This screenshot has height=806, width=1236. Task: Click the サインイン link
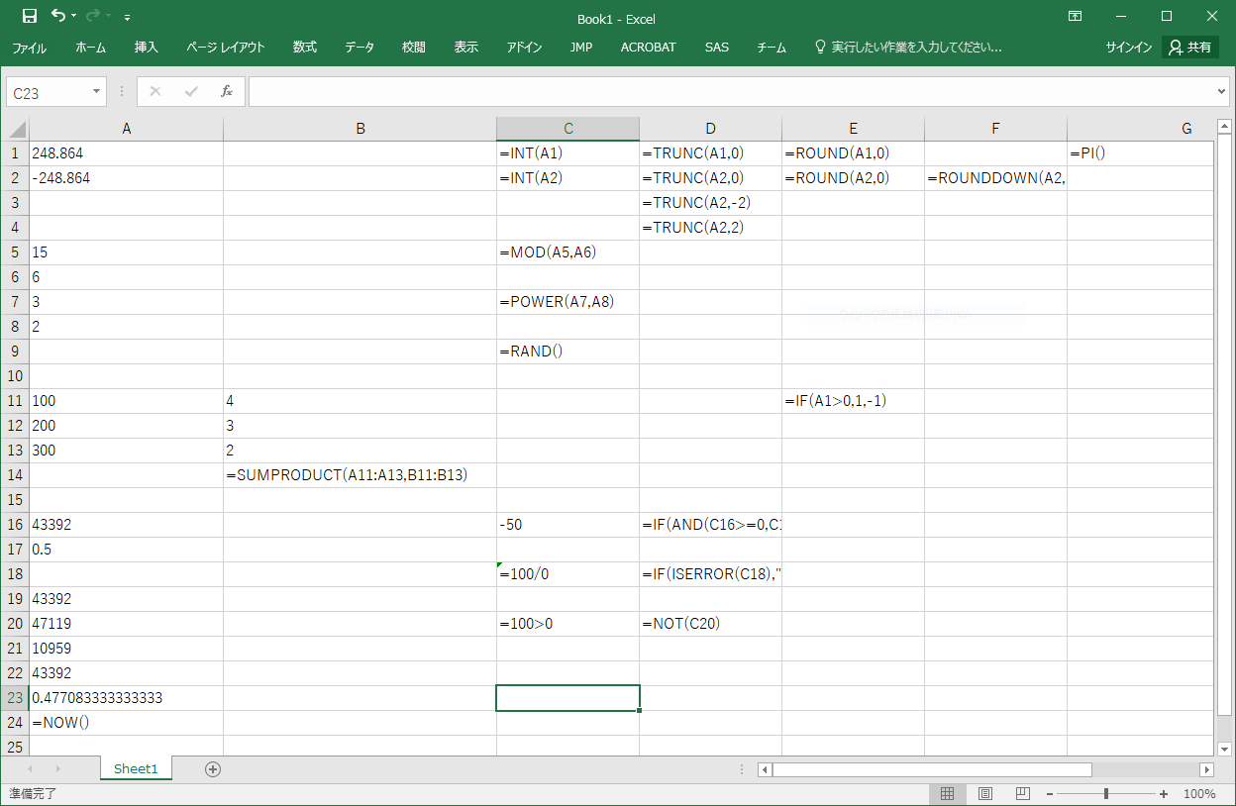(x=1128, y=48)
